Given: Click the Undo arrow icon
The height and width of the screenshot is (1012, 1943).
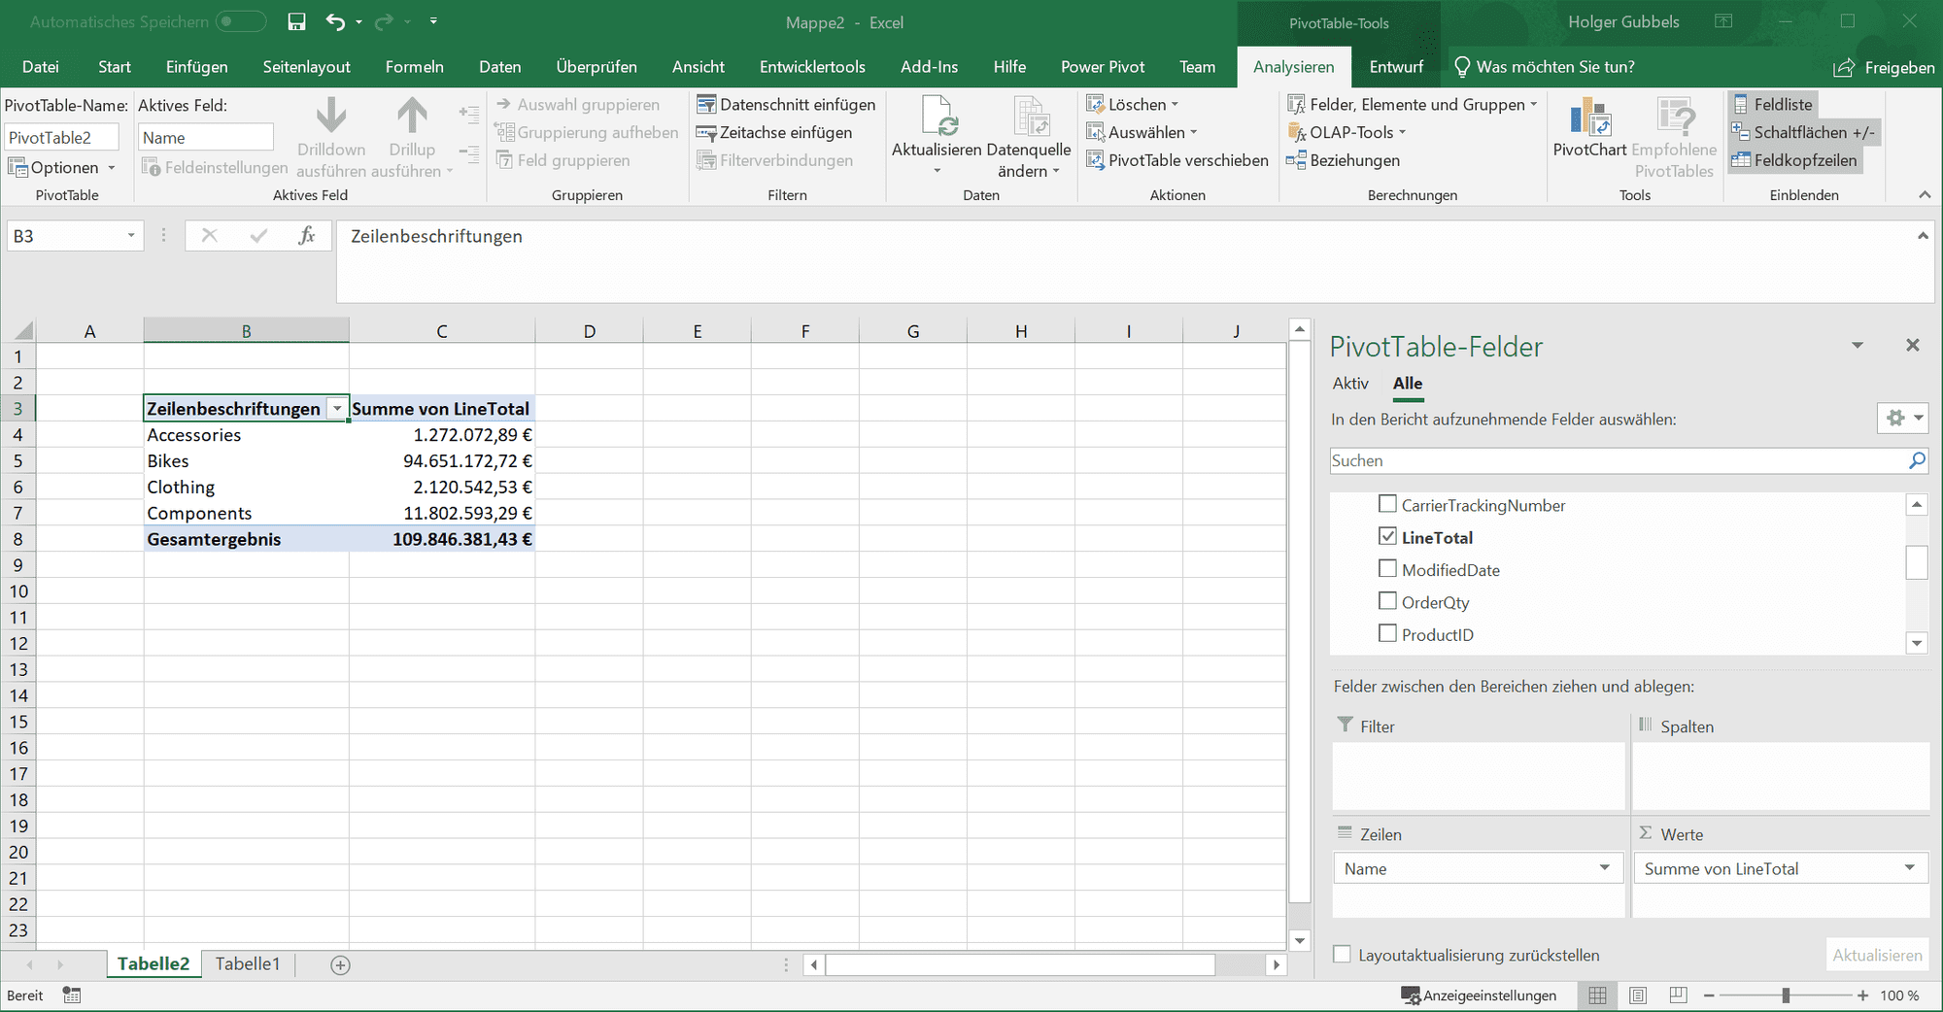Looking at the screenshot, I should (335, 21).
